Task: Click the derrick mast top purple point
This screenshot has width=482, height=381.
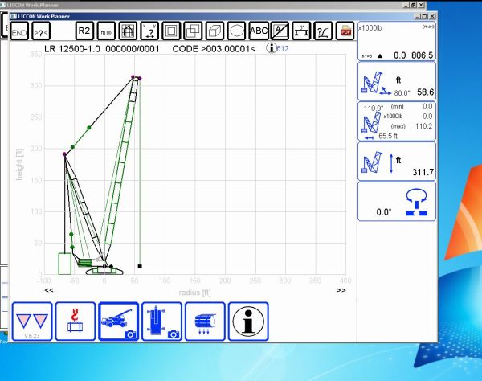Action: (64, 154)
